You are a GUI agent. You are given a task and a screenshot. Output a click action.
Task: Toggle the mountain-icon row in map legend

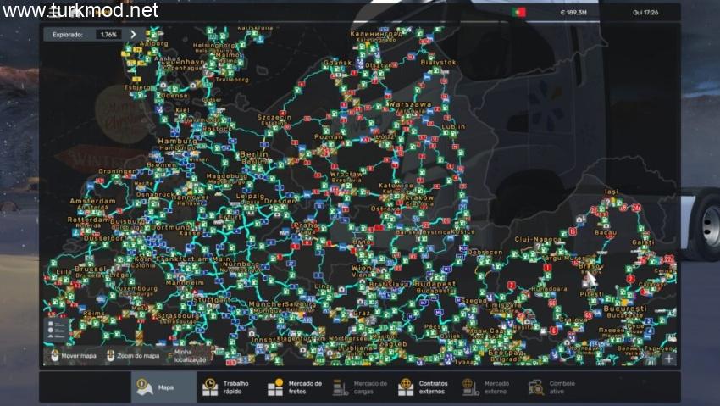coord(57,336)
